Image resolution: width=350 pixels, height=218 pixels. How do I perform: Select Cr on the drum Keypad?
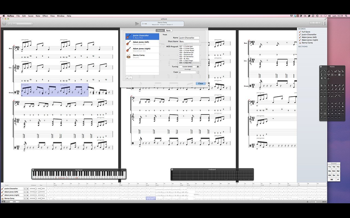point(338,175)
